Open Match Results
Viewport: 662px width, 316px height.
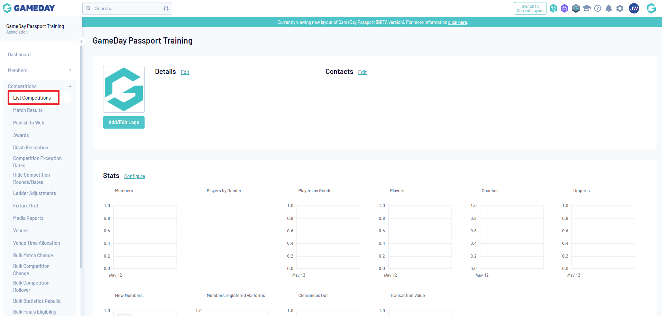coord(28,110)
